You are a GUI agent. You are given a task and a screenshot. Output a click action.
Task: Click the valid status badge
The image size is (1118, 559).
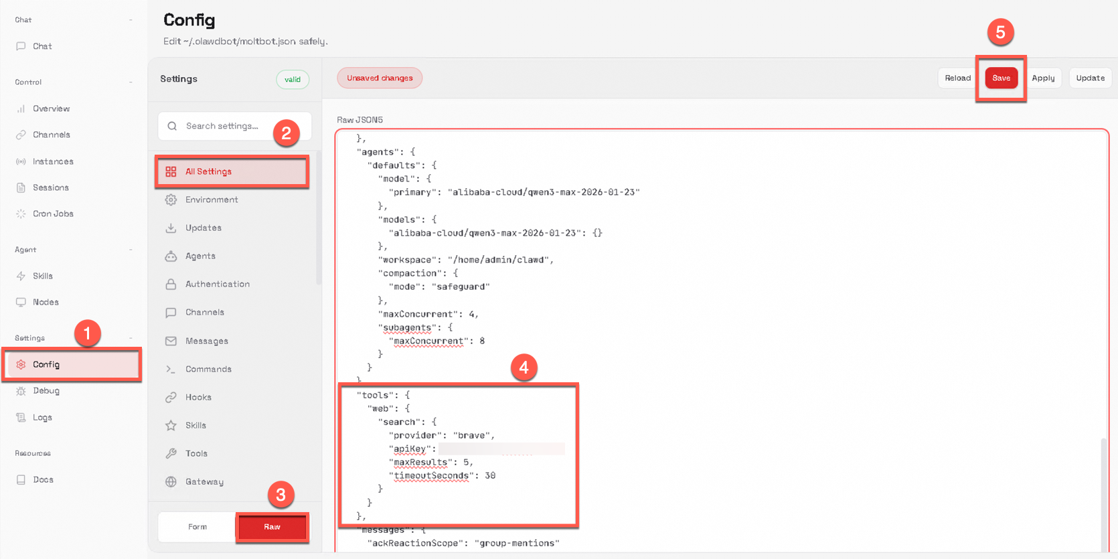tap(293, 79)
